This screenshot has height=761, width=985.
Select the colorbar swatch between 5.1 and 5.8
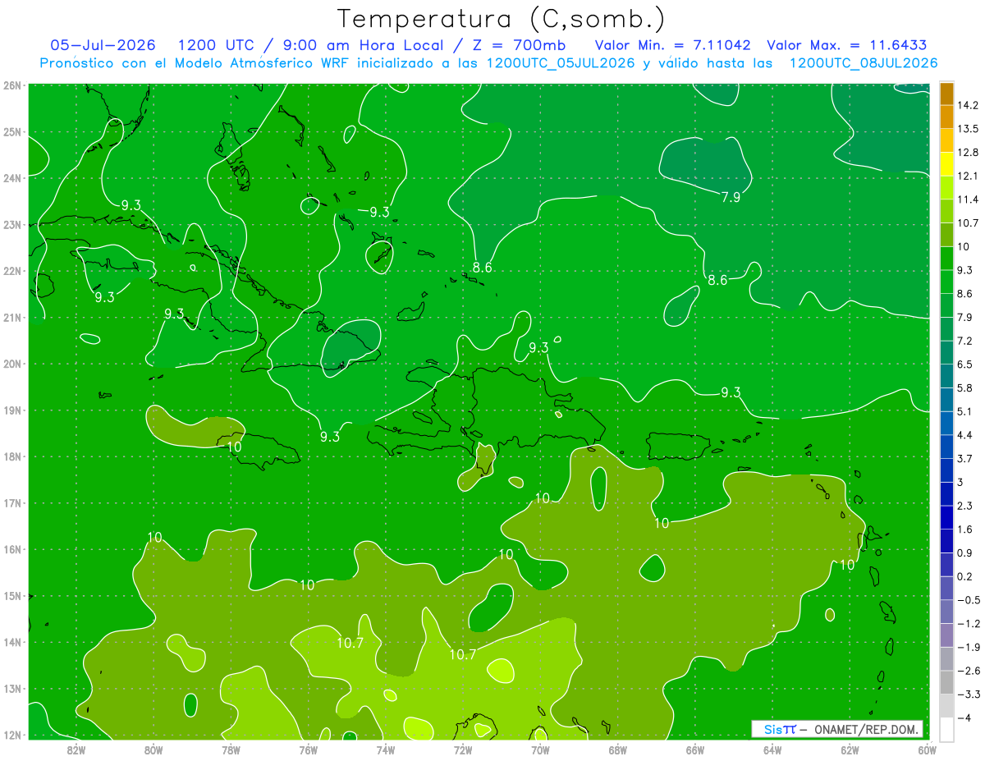(946, 400)
